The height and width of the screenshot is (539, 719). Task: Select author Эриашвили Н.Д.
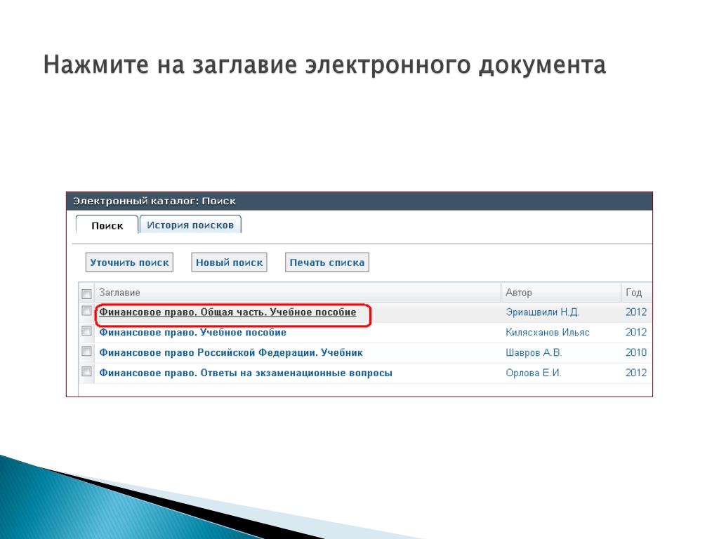pyautogui.click(x=543, y=312)
